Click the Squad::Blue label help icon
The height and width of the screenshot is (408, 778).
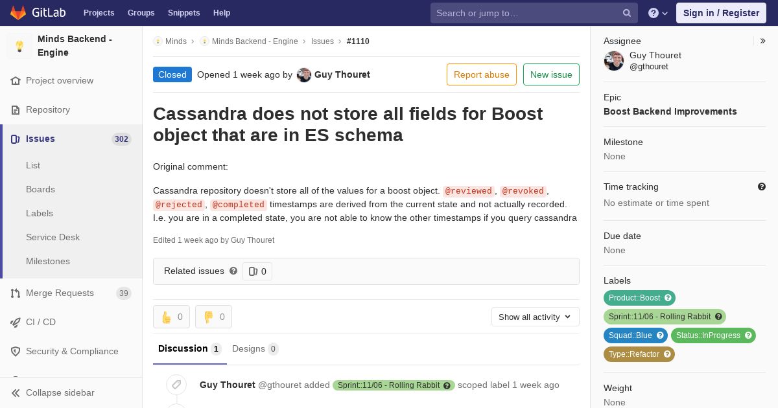click(x=660, y=335)
